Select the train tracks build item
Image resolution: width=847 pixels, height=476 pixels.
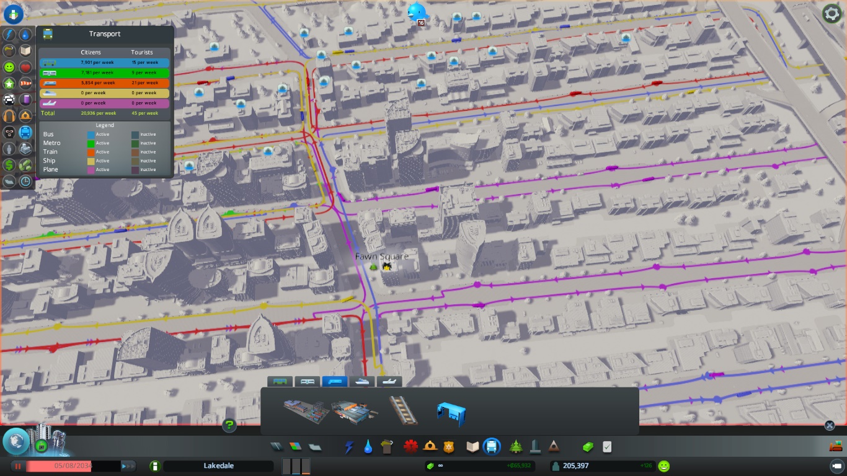click(x=402, y=410)
